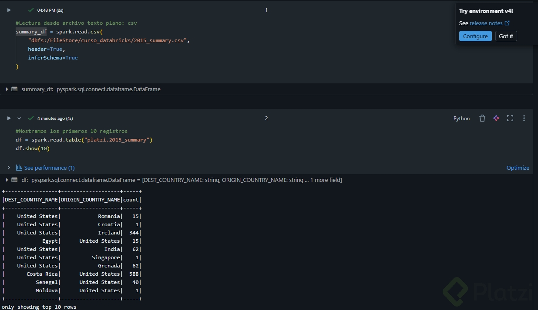Delete cell 2 with the trash icon

pyautogui.click(x=482, y=118)
